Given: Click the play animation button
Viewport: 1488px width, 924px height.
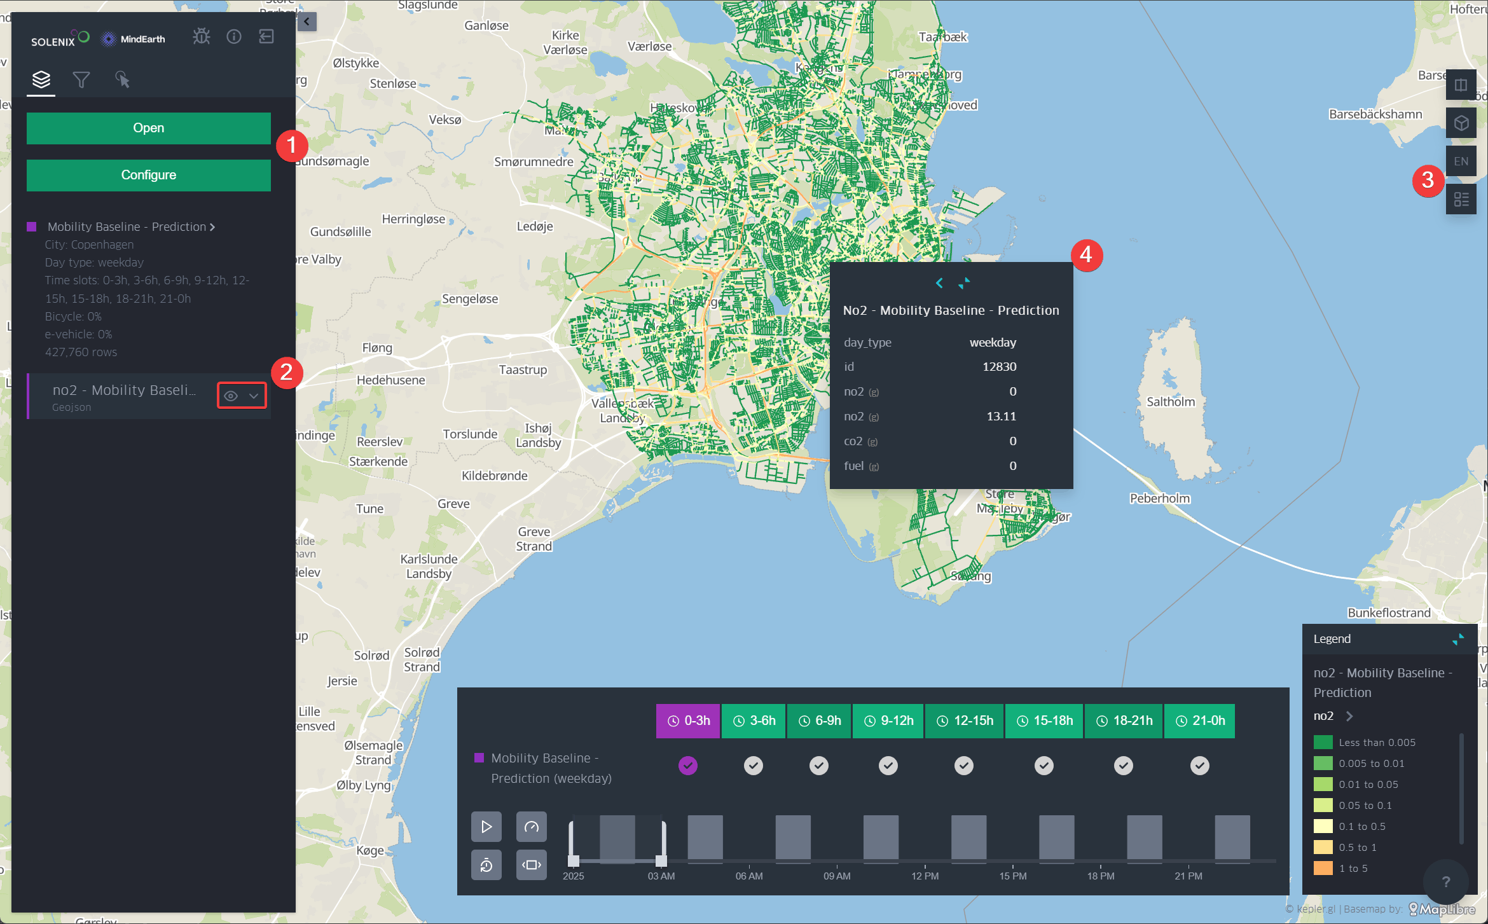Looking at the screenshot, I should click(486, 827).
